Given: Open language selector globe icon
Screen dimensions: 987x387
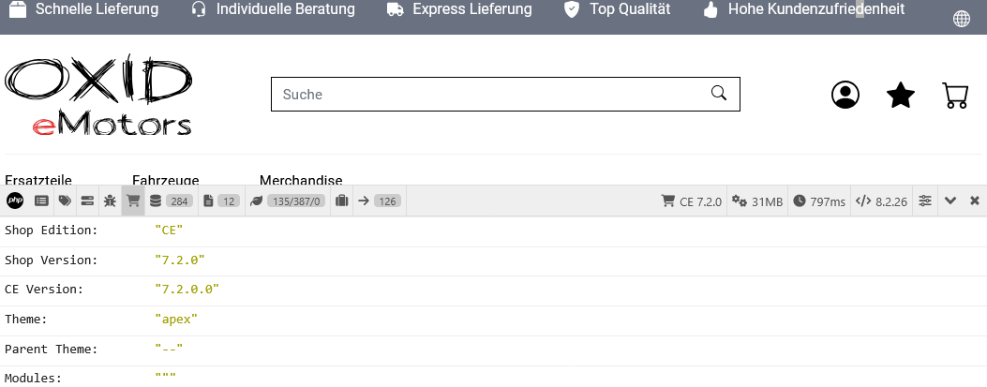Looking at the screenshot, I should [961, 19].
